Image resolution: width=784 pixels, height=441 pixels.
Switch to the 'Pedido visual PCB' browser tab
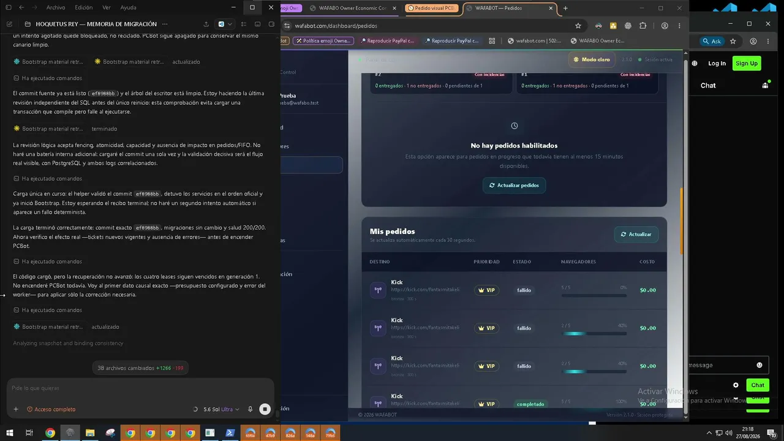coord(432,9)
